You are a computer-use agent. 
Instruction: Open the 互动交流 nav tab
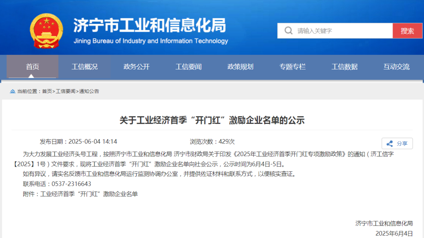(397, 67)
